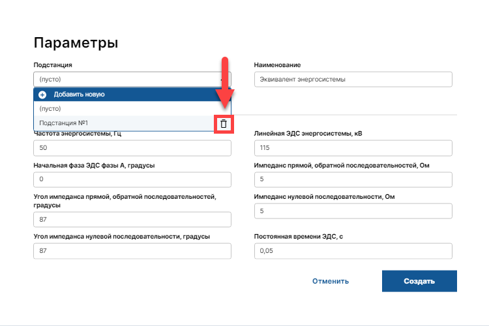
Task: Click the Наименование field label
Action: coord(277,65)
